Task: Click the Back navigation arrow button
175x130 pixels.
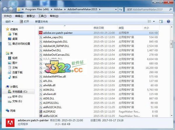Action: [x=5, y=10]
